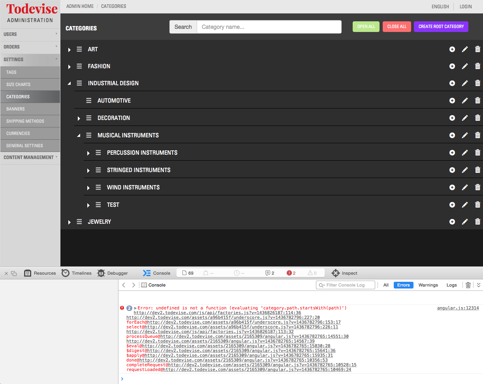Focus the Filter Console Log field
This screenshot has width=483, height=384.
[346, 285]
